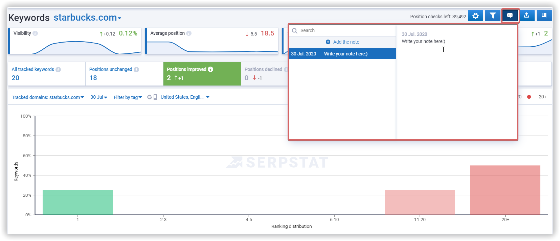The width and height of the screenshot is (560, 241).
Task: Switch to Positions unchanged tab
Action: point(125,74)
